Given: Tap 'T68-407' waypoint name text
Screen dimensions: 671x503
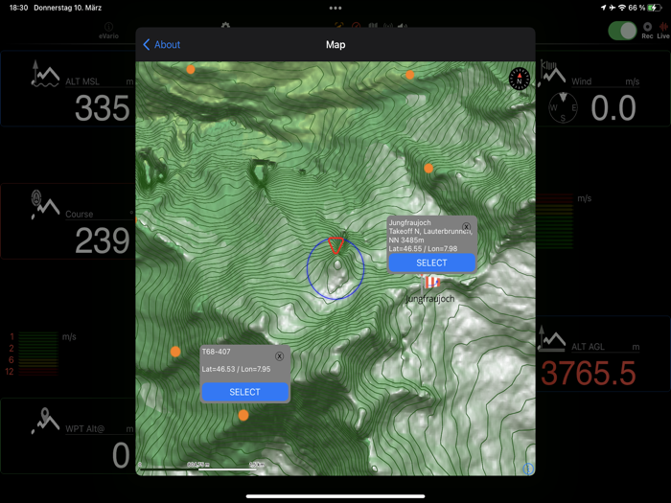Looking at the screenshot, I should point(216,352).
